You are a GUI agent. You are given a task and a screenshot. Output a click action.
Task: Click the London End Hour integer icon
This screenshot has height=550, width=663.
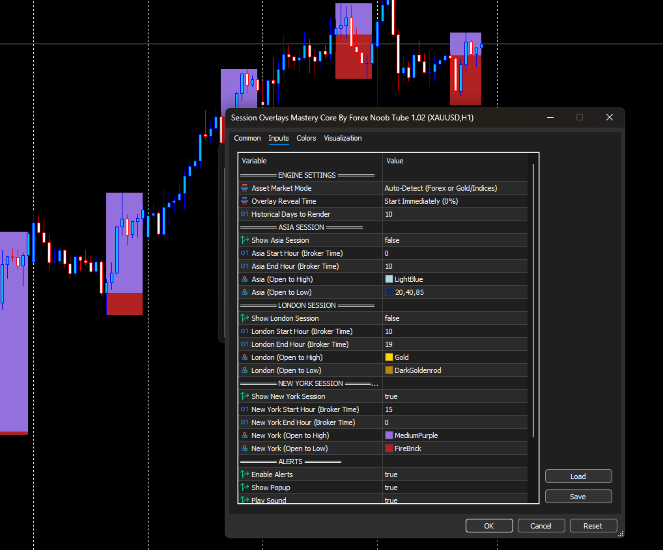[x=244, y=344]
